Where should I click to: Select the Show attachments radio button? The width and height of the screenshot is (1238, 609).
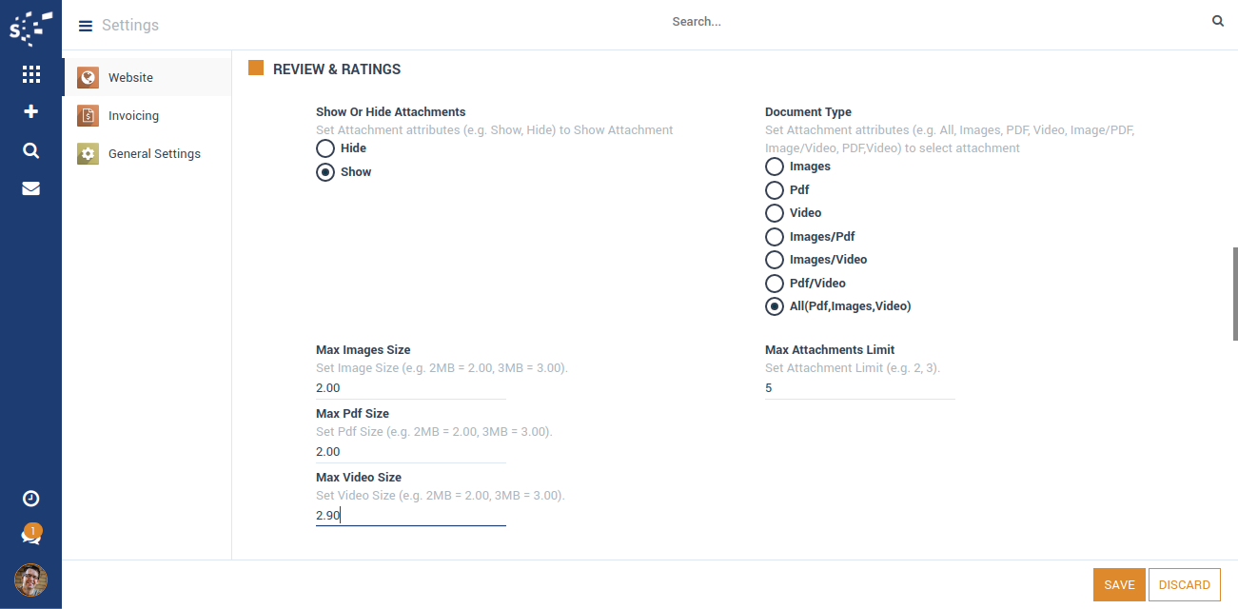coord(325,172)
